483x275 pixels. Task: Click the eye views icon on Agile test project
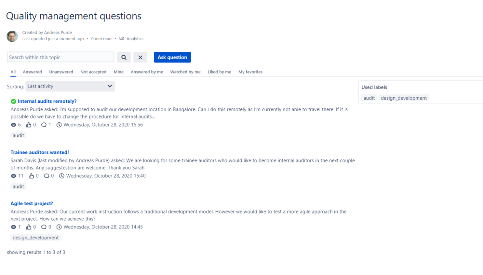coord(13,227)
